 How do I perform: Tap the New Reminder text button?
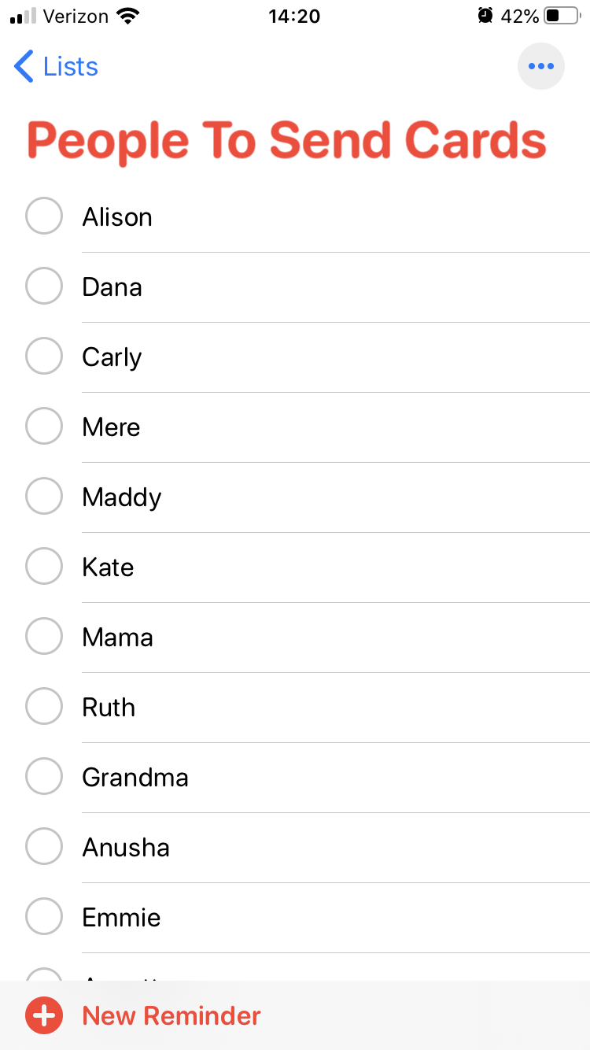point(171,1016)
